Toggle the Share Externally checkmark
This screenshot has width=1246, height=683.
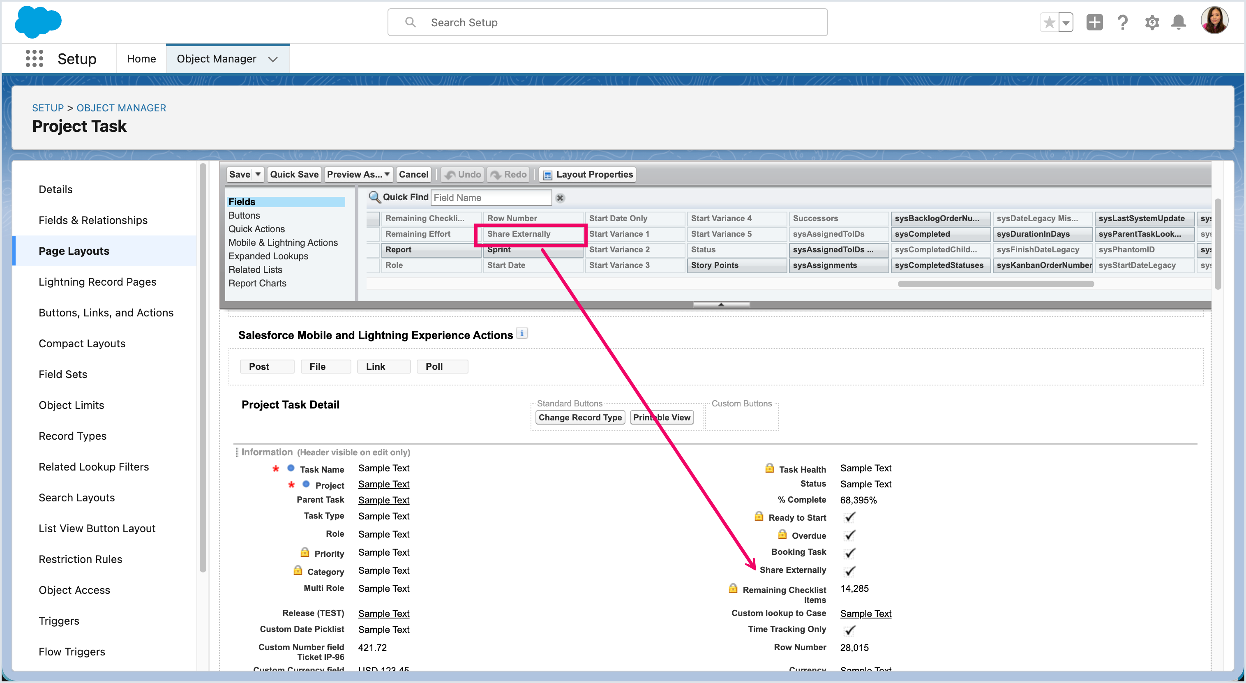click(850, 571)
